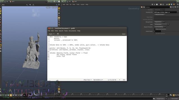
Task: Open the Tab Width dropdown in gedit
Action: 98,80
